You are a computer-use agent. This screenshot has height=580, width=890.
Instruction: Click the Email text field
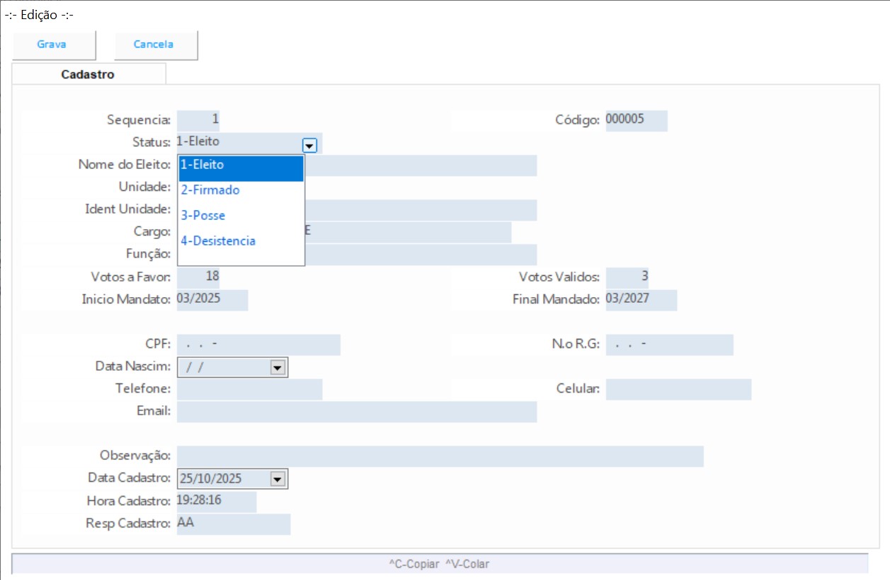(356, 412)
